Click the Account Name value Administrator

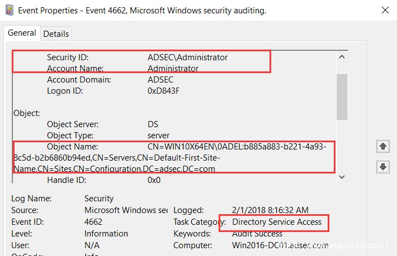click(173, 69)
